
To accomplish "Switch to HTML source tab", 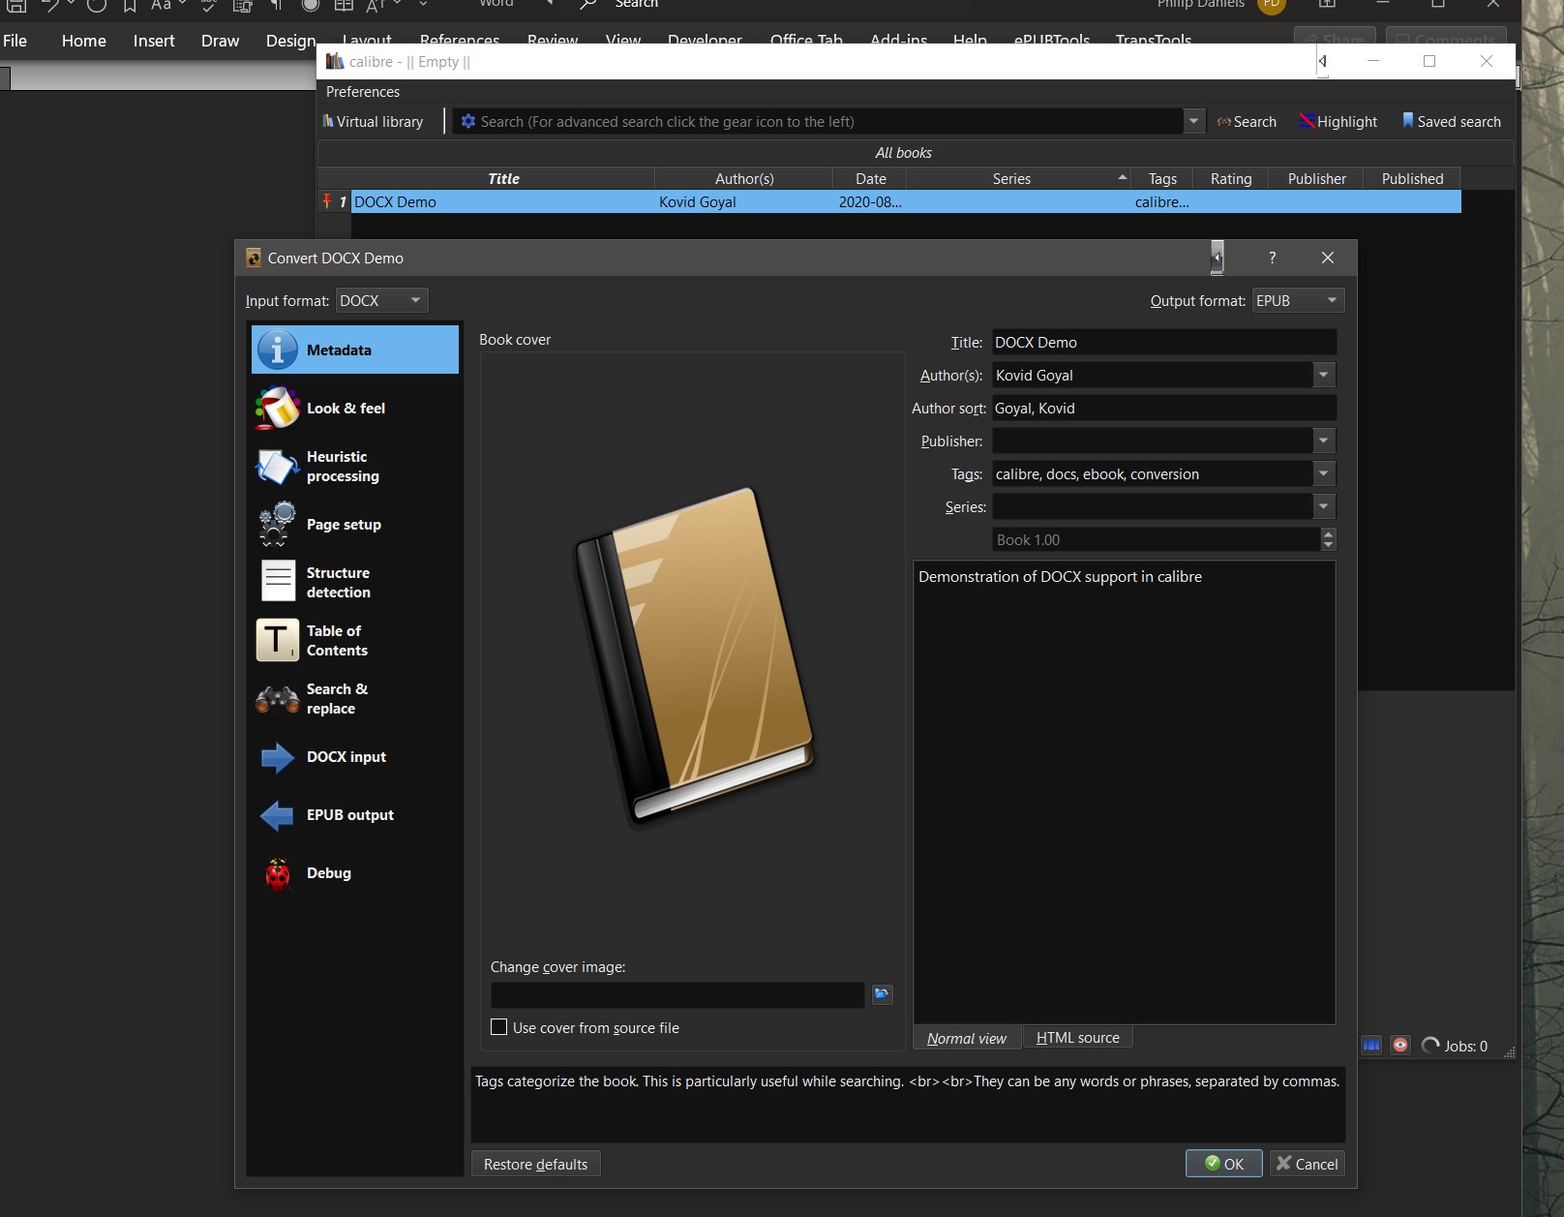I will click(1078, 1038).
